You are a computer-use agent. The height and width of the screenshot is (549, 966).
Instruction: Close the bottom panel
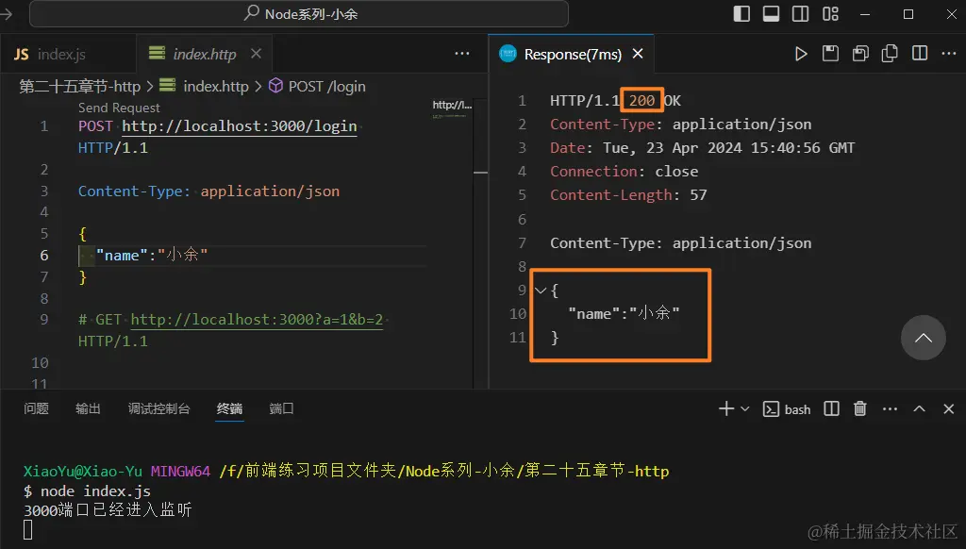point(949,408)
